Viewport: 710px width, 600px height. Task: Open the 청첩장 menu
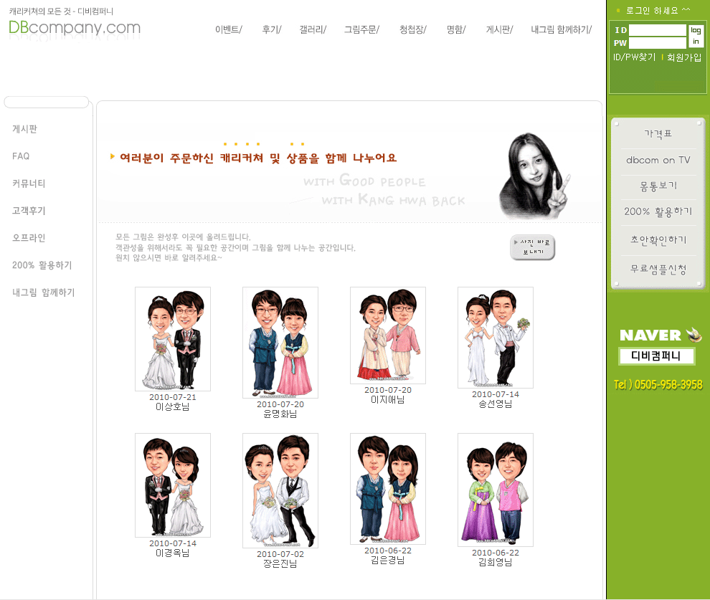tap(413, 29)
